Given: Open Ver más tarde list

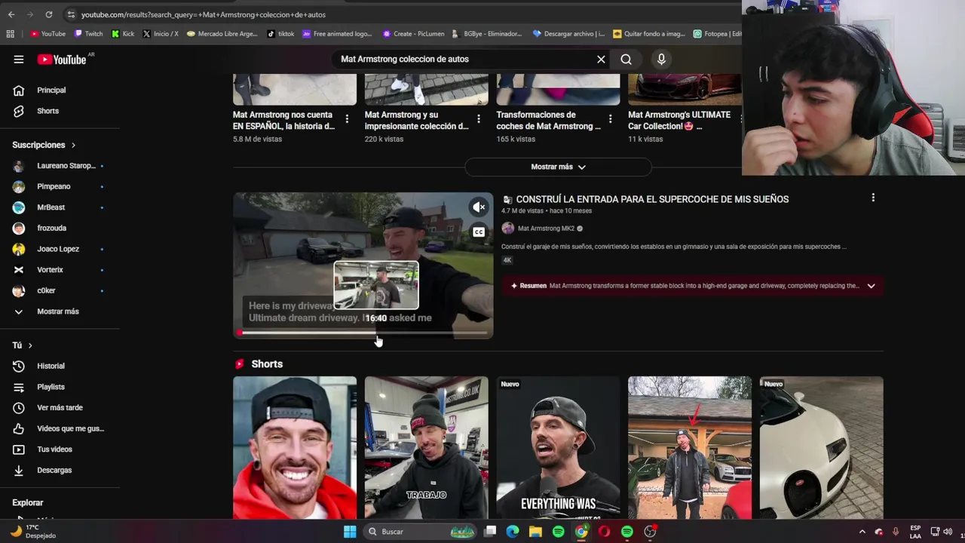Looking at the screenshot, I should 60,407.
